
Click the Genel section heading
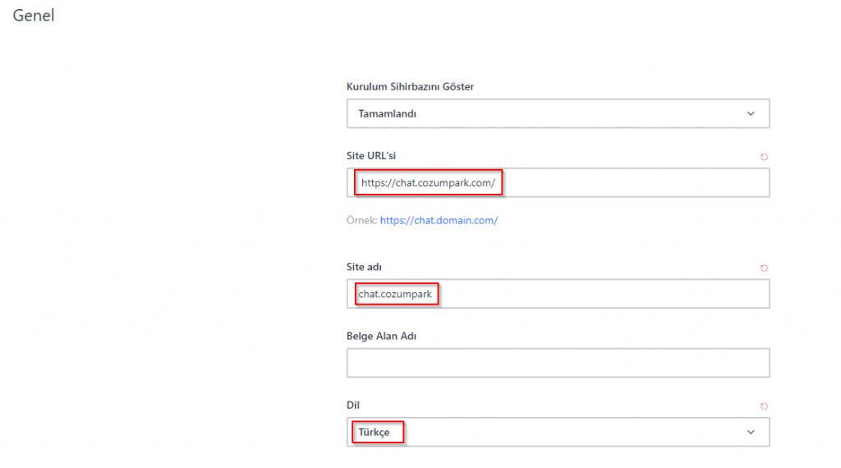click(33, 16)
